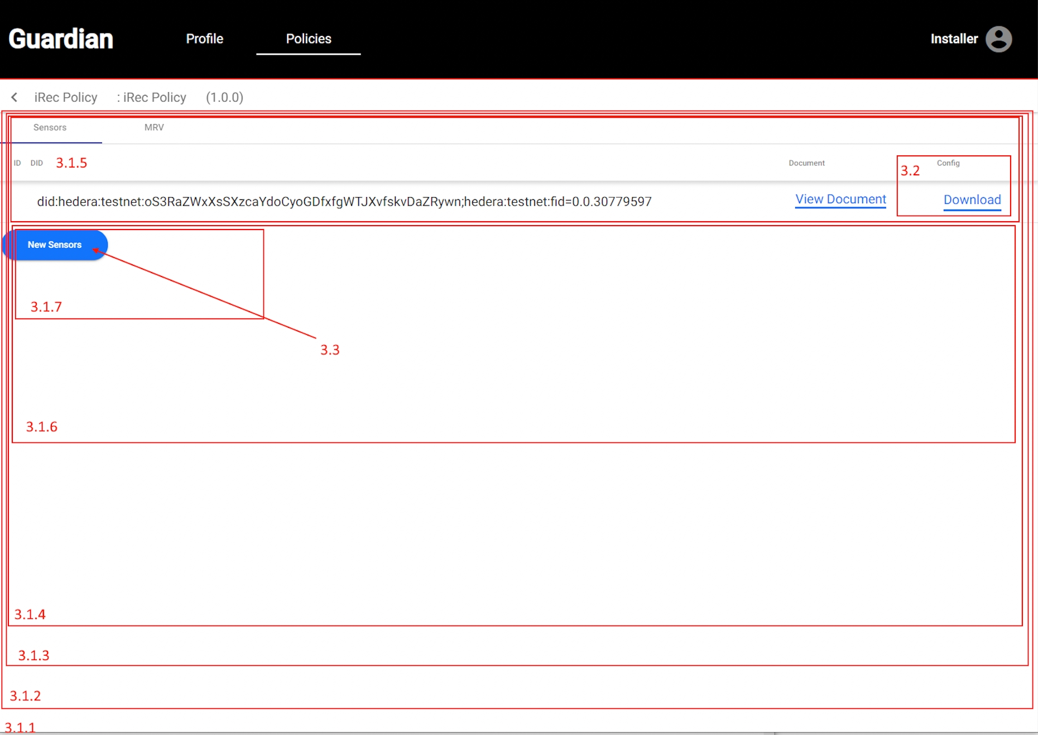Click the red 3.3 annotation label
1038x735 pixels.
tap(330, 350)
